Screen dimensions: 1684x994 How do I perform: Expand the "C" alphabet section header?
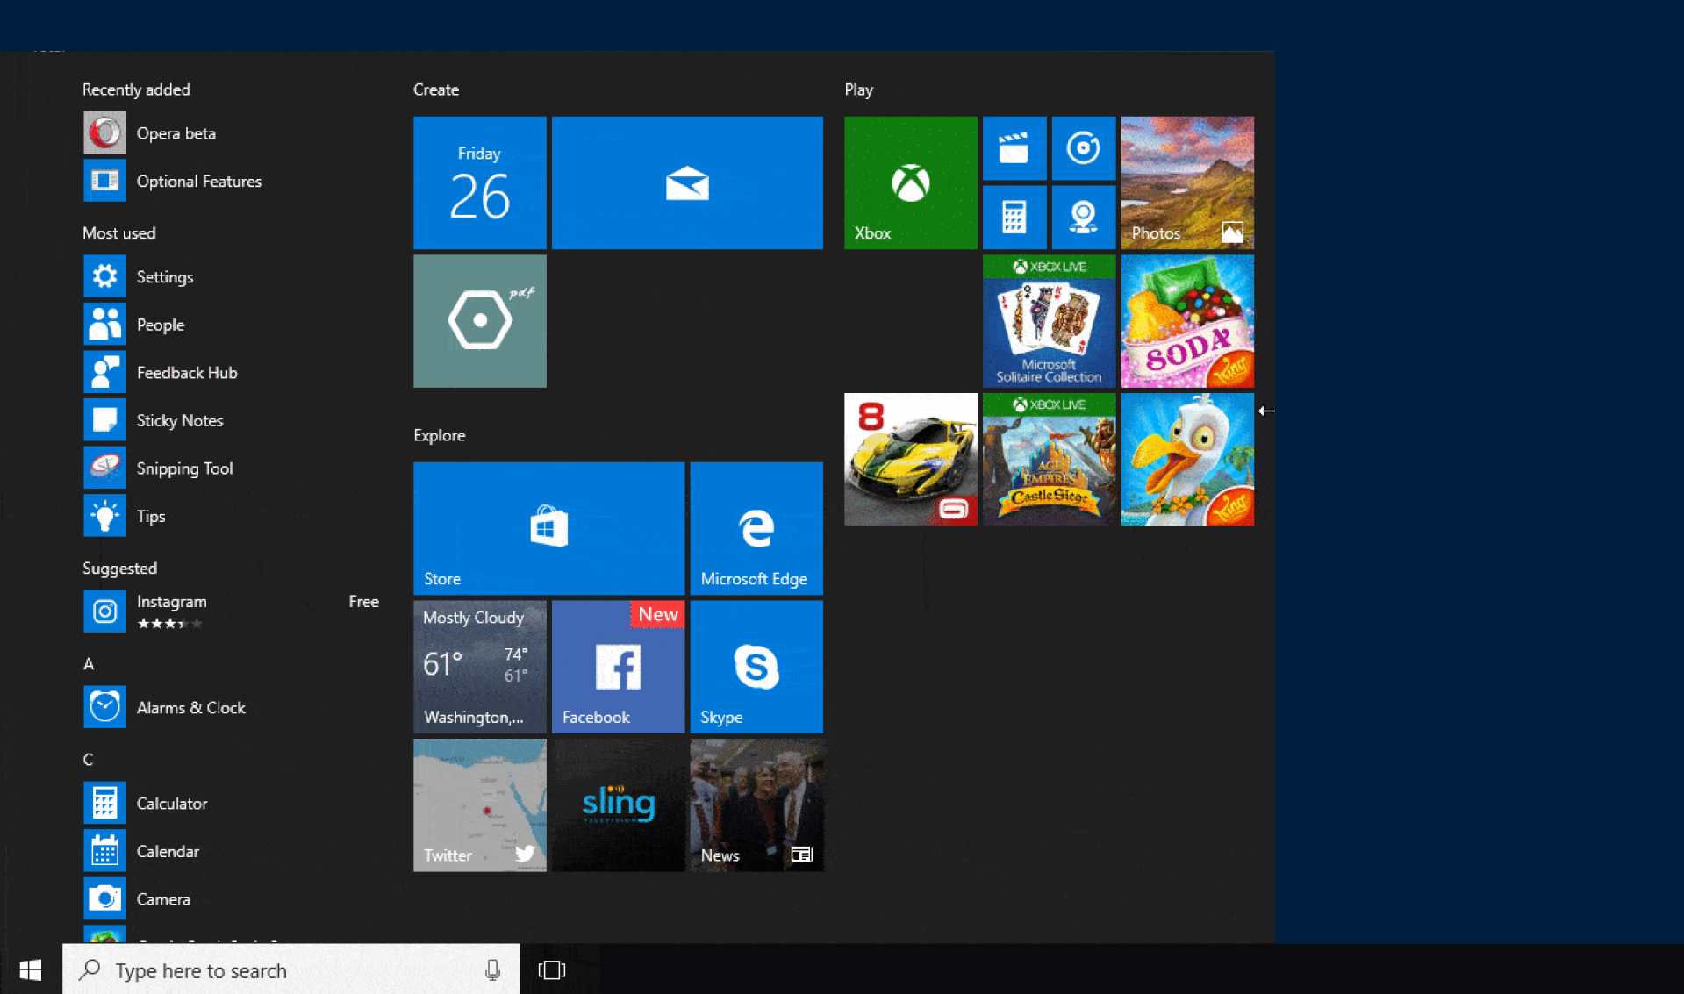pyautogui.click(x=88, y=759)
